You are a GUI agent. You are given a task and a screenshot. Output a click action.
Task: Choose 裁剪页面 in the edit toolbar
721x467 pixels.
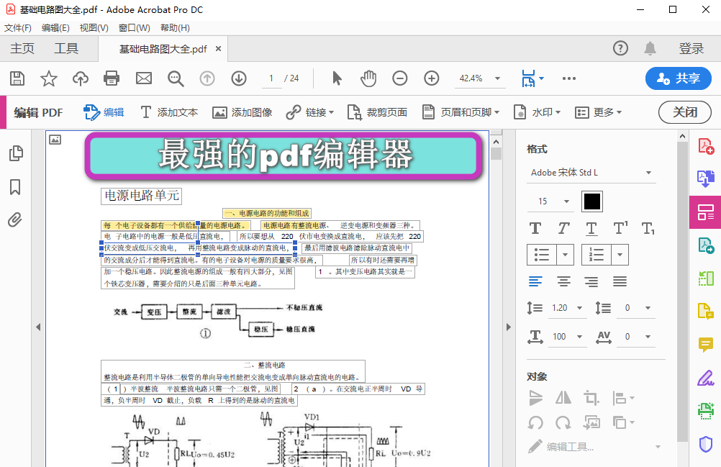point(377,112)
